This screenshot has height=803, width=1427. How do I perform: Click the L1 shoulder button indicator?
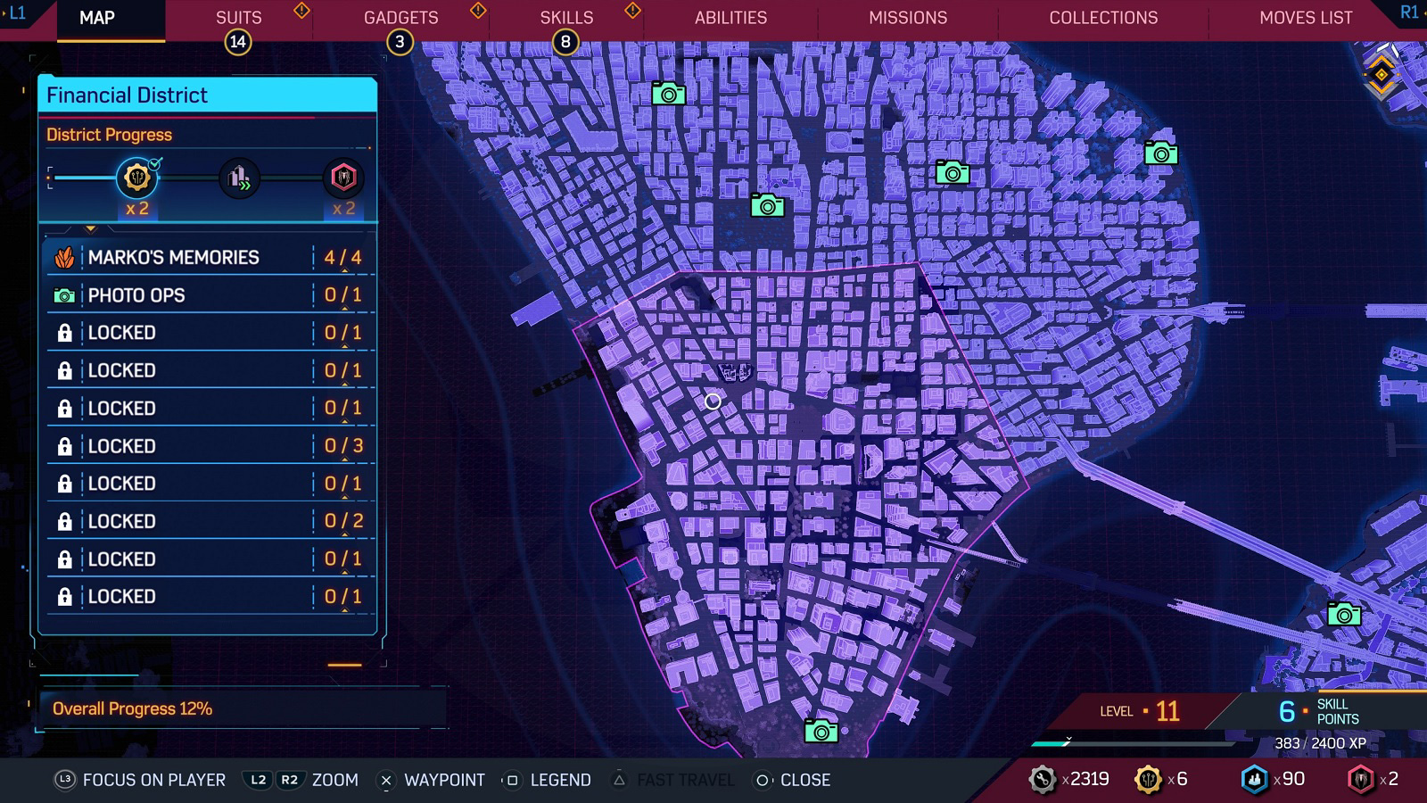(x=17, y=12)
